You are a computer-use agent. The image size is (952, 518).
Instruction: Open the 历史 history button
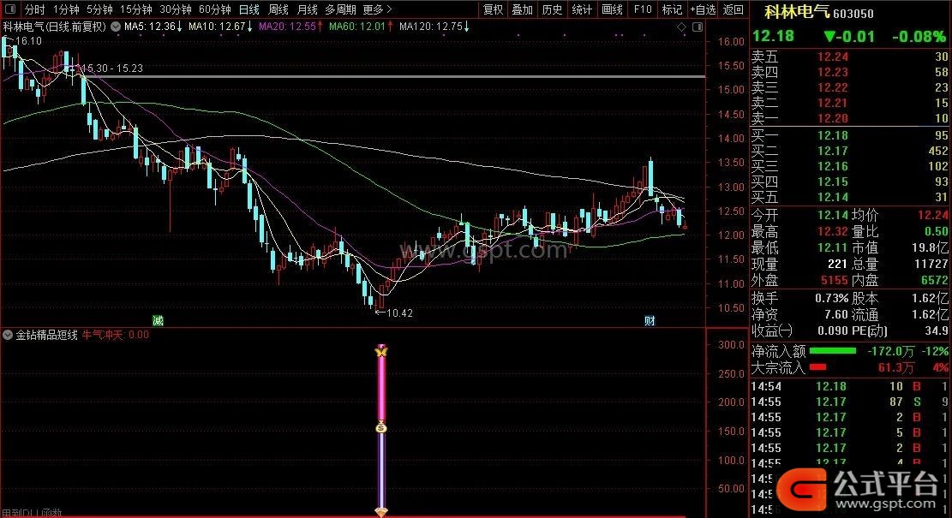[552, 9]
